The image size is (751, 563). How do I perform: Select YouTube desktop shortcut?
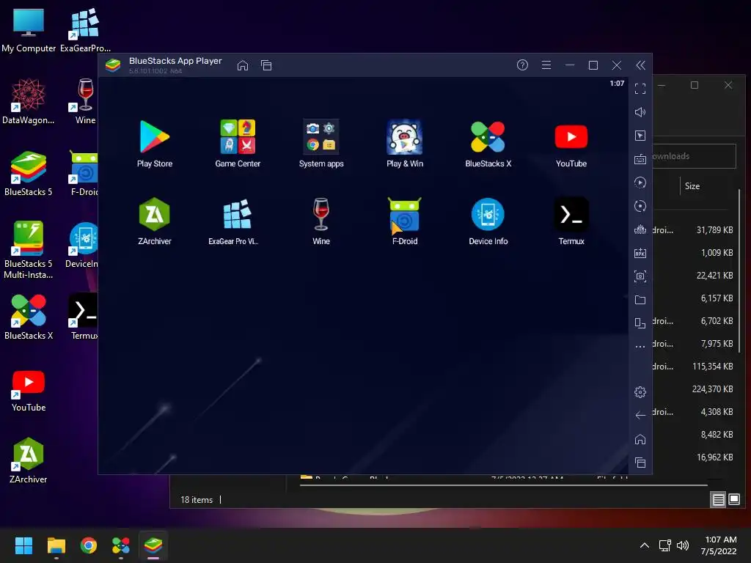coord(29,390)
